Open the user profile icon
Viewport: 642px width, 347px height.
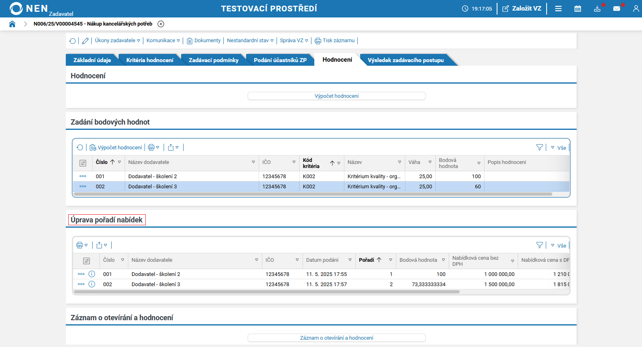pyautogui.click(x=636, y=9)
